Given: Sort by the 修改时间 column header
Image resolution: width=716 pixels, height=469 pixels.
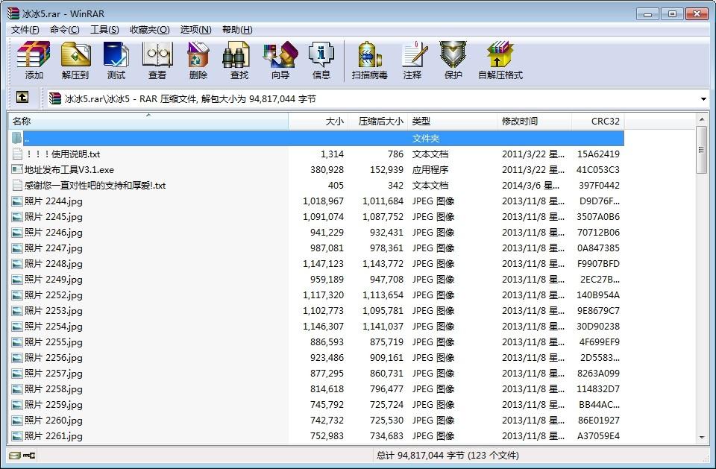Looking at the screenshot, I should [533, 121].
